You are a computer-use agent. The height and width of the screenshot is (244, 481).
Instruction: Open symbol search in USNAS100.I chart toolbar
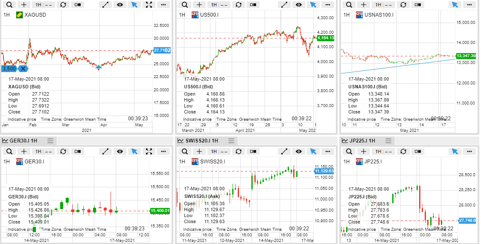coord(349,5)
